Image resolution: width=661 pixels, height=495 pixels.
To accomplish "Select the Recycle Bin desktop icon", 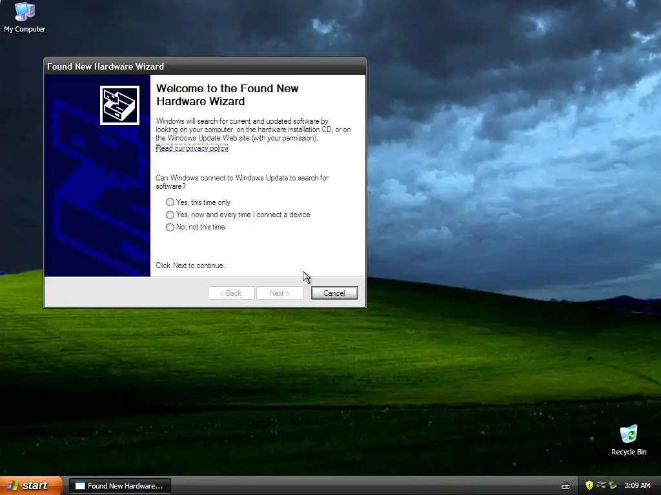I will [629, 440].
